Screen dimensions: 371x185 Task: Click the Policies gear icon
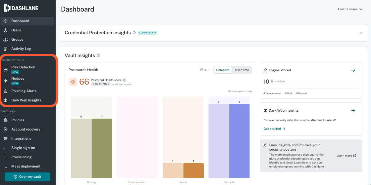point(6,120)
